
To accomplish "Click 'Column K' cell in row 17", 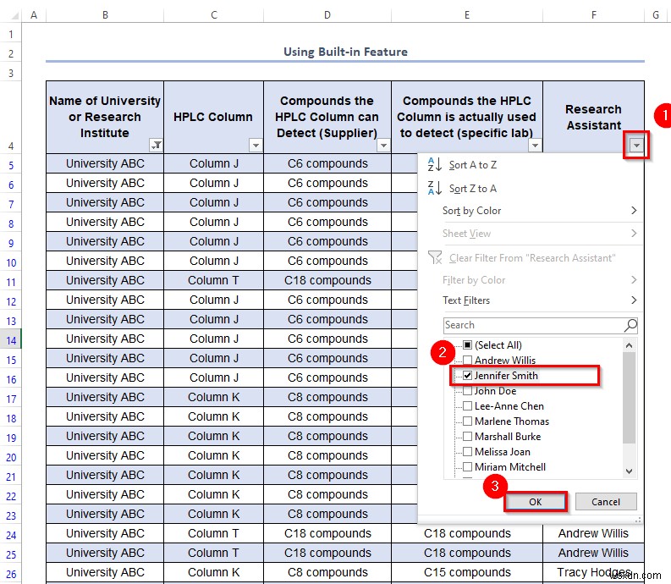I will 213,397.
